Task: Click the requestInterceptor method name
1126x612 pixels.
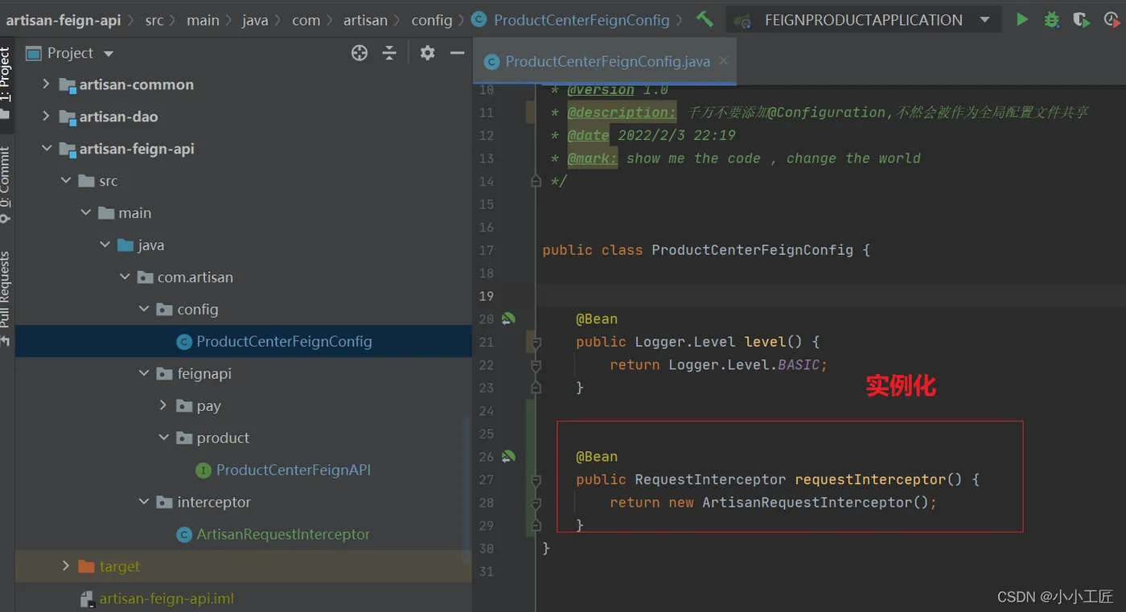Action: [870, 479]
